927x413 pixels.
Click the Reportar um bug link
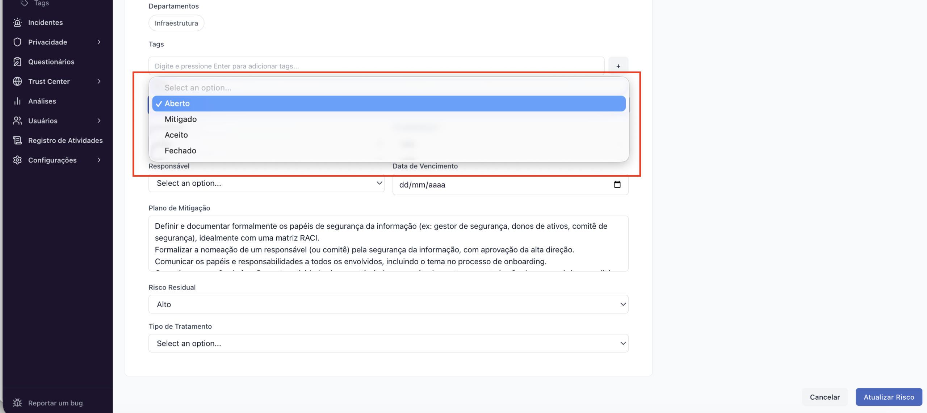pyautogui.click(x=55, y=403)
